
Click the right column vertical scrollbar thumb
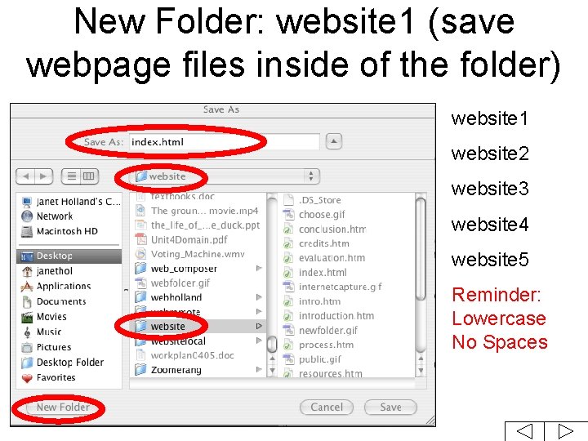tap(421, 249)
